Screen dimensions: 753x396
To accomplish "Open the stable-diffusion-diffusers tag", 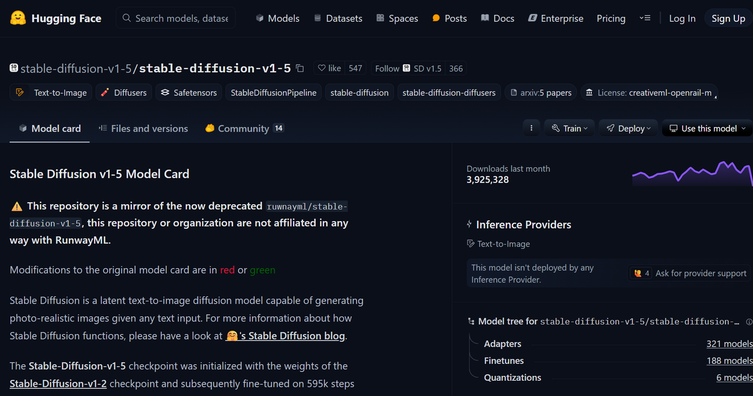I will (x=449, y=92).
